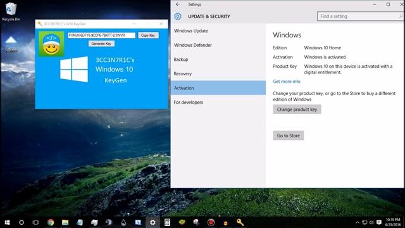Image resolution: width=405 pixels, height=228 pixels.
Task: Click the network tray icon
Action: point(364,222)
